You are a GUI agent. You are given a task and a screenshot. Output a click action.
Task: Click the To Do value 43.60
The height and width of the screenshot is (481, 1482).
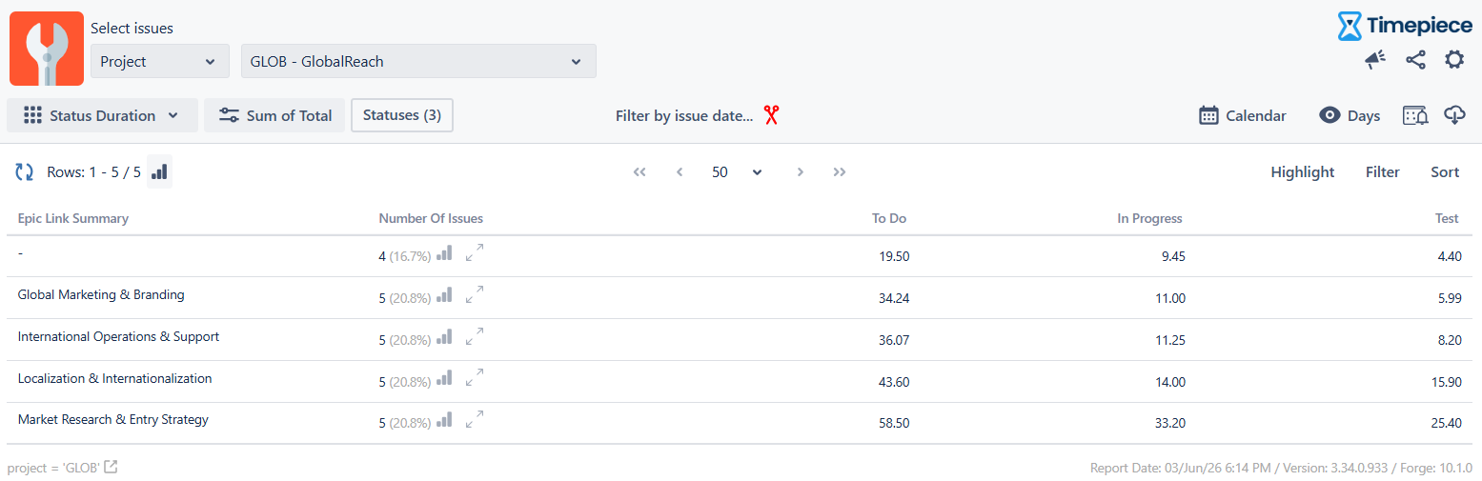[894, 382]
